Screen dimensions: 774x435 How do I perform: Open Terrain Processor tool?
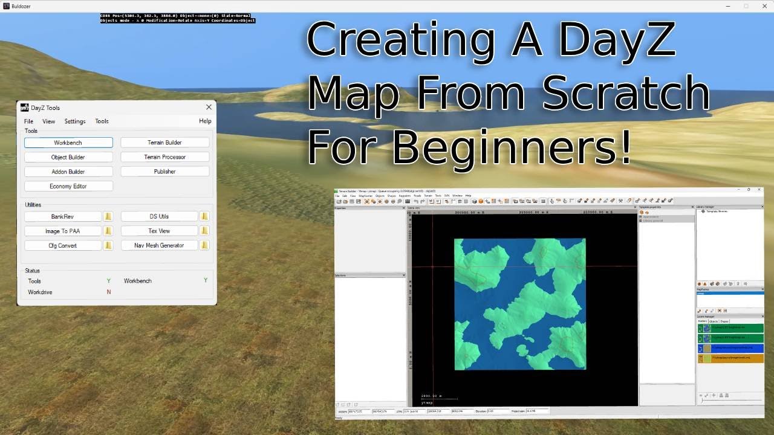(x=164, y=157)
